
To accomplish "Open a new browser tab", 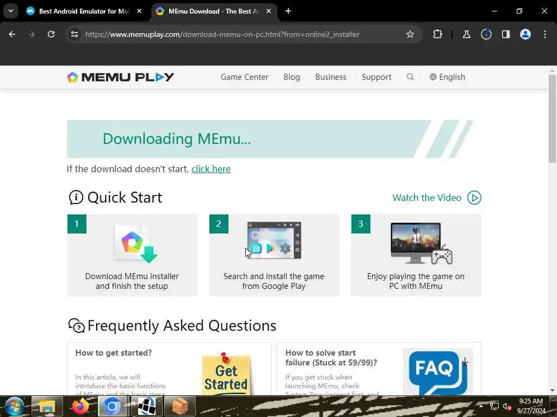I will [288, 11].
